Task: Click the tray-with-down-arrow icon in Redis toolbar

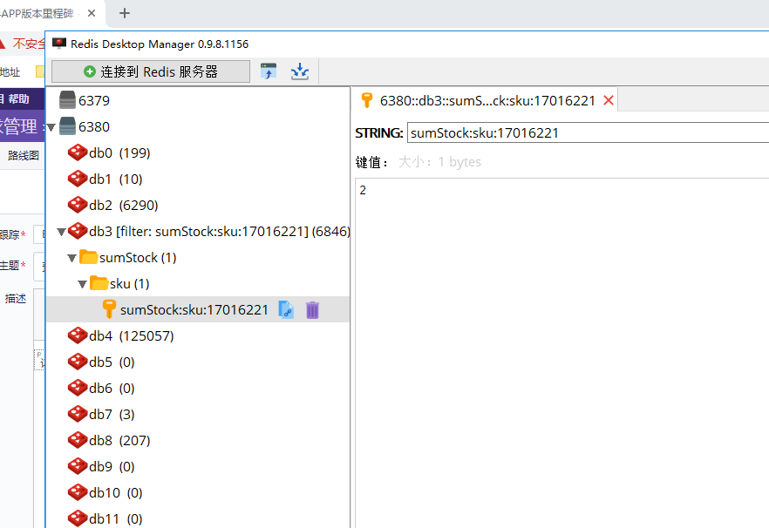Action: pyautogui.click(x=300, y=71)
